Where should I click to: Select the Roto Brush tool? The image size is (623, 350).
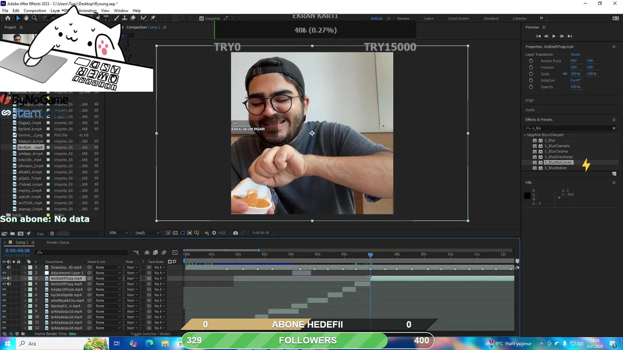(143, 18)
